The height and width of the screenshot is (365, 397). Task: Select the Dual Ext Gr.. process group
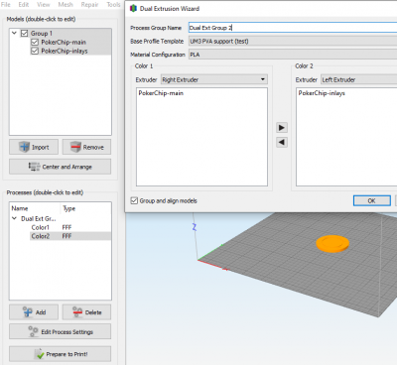[x=39, y=218]
